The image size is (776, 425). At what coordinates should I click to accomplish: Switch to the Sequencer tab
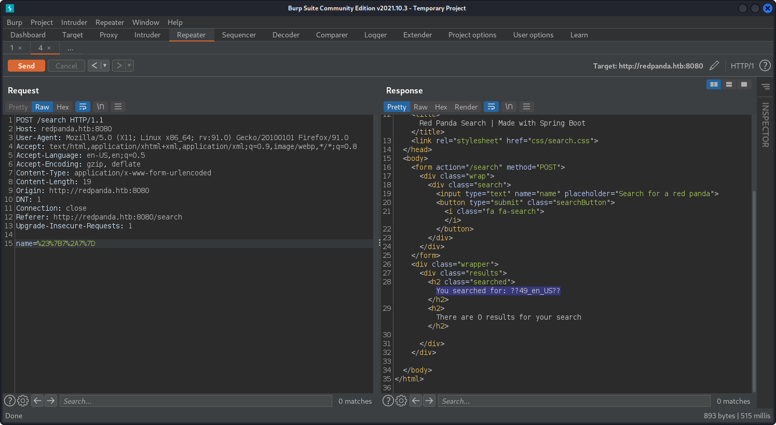tap(239, 35)
